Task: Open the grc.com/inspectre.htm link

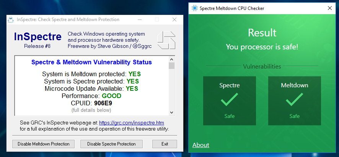Action: [131, 123]
